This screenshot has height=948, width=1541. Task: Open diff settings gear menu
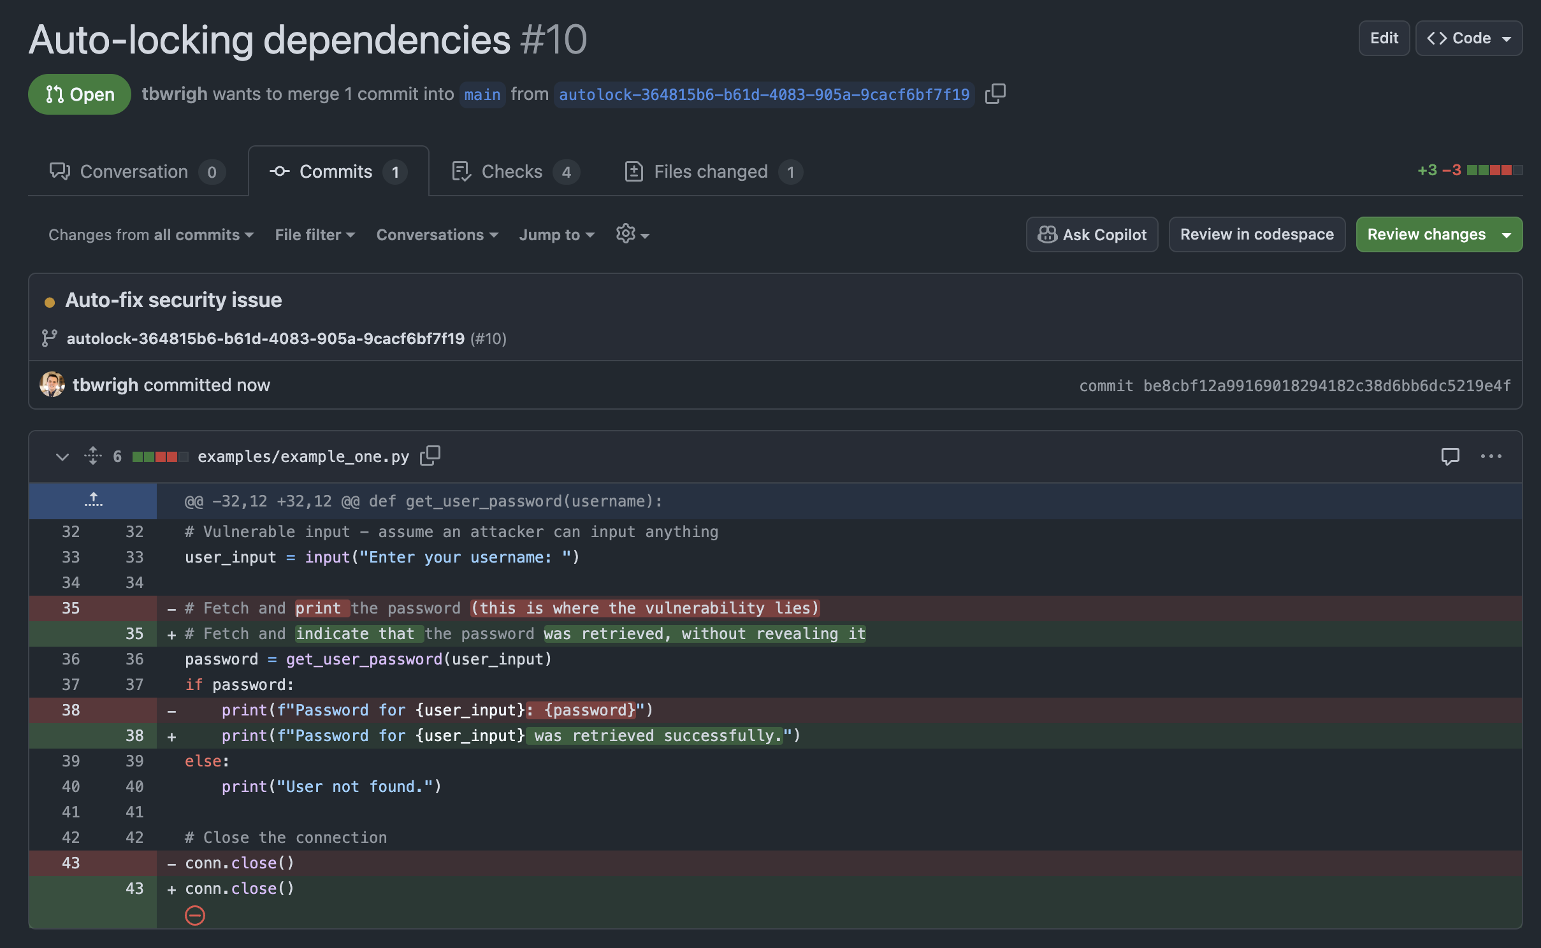[632, 234]
